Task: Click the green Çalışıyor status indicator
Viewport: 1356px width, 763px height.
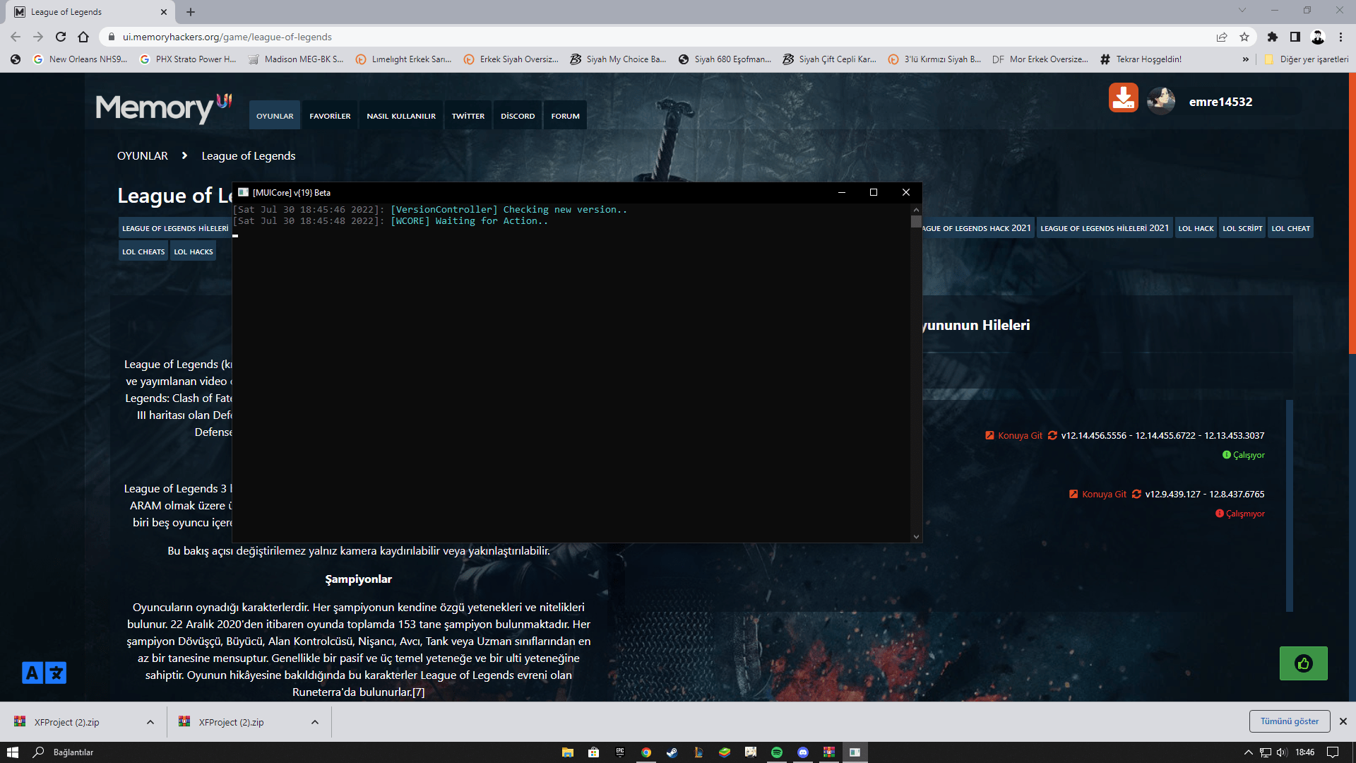Action: [x=1244, y=455]
